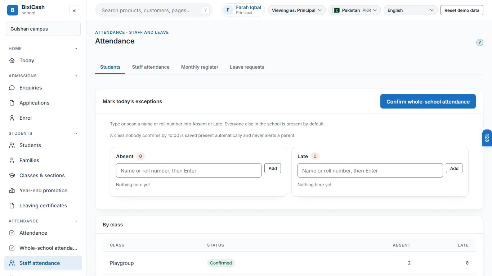Open the Leave requests tab
This screenshot has height=276, width=492.
(247, 67)
